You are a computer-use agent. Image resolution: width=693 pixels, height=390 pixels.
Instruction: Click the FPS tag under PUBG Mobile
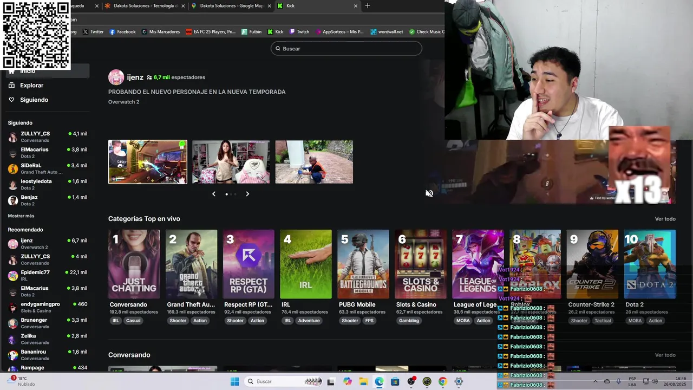(x=369, y=321)
